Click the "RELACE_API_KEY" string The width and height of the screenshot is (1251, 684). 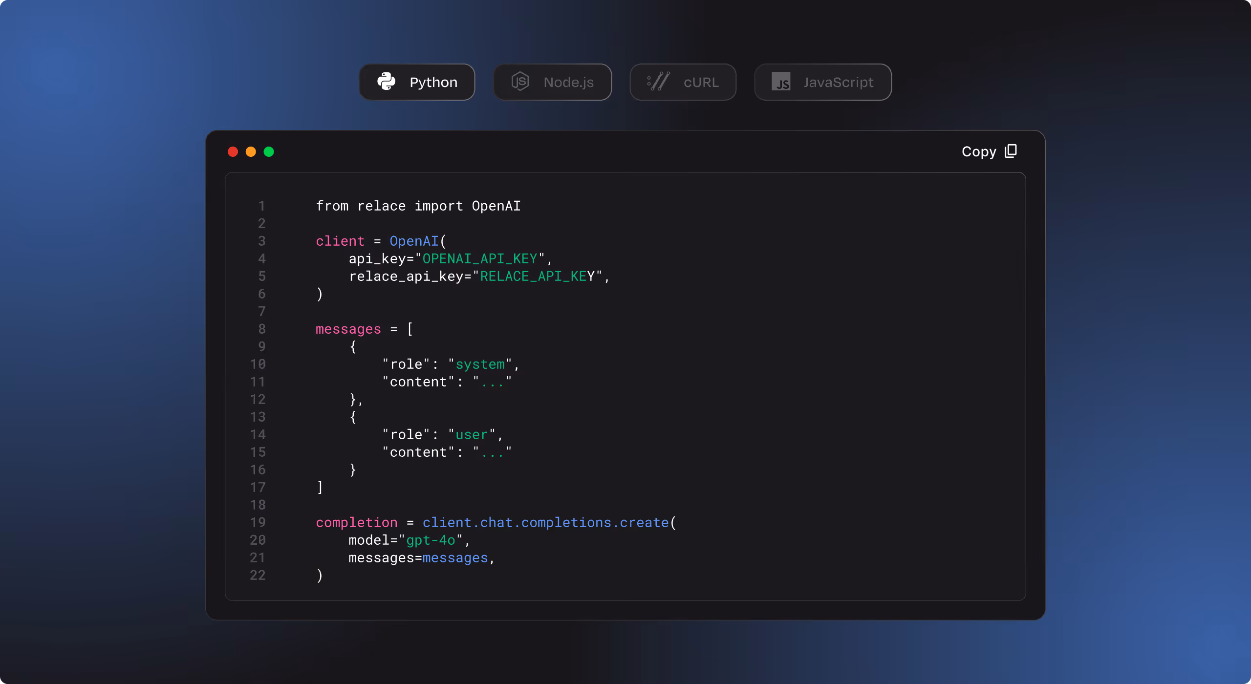coord(538,276)
